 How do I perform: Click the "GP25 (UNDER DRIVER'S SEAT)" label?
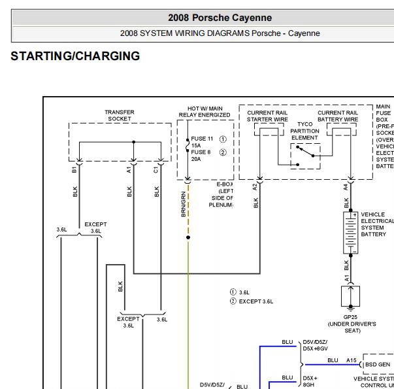(352, 324)
